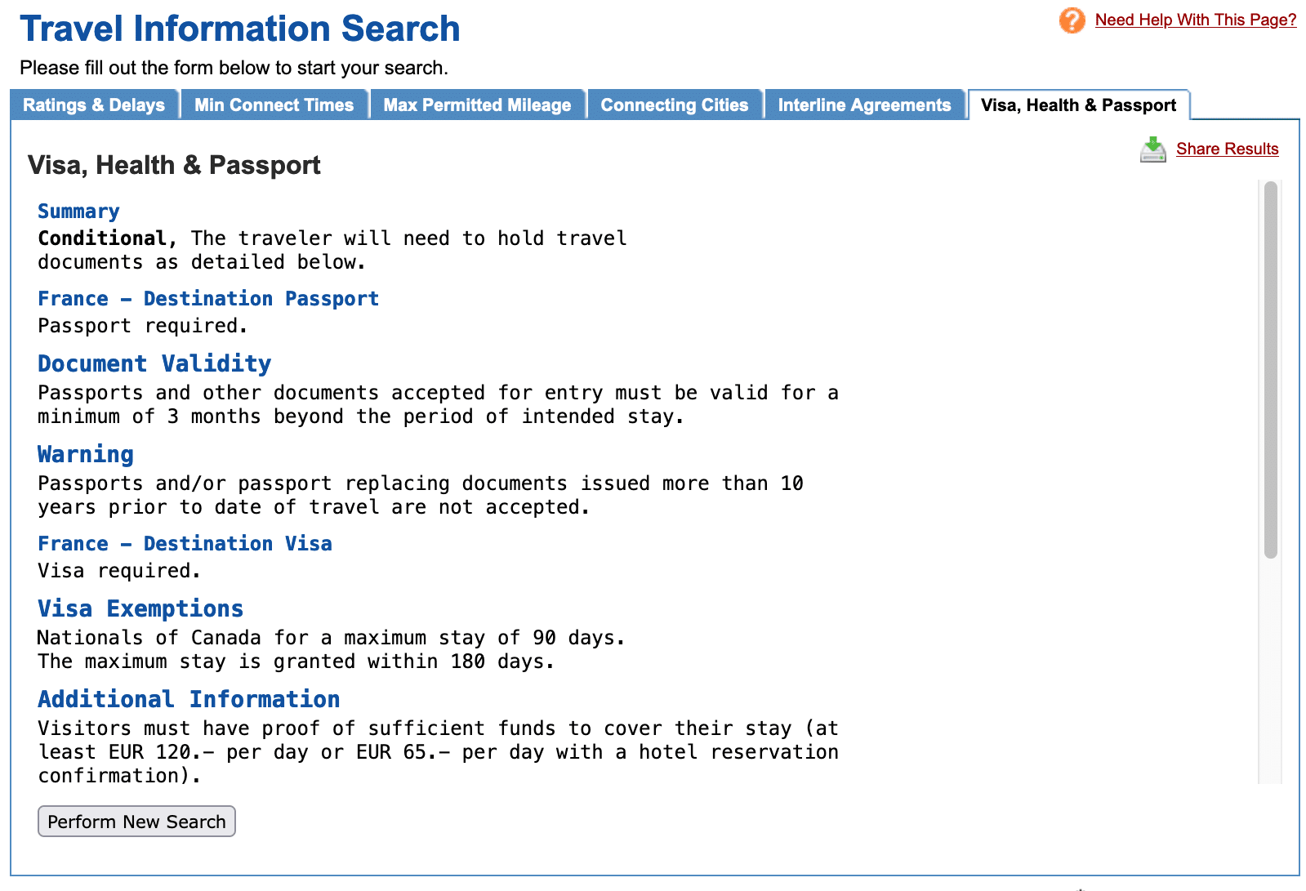Image resolution: width=1306 pixels, height=891 pixels.
Task: Click the France – Destination Visa heading
Action: (x=185, y=544)
